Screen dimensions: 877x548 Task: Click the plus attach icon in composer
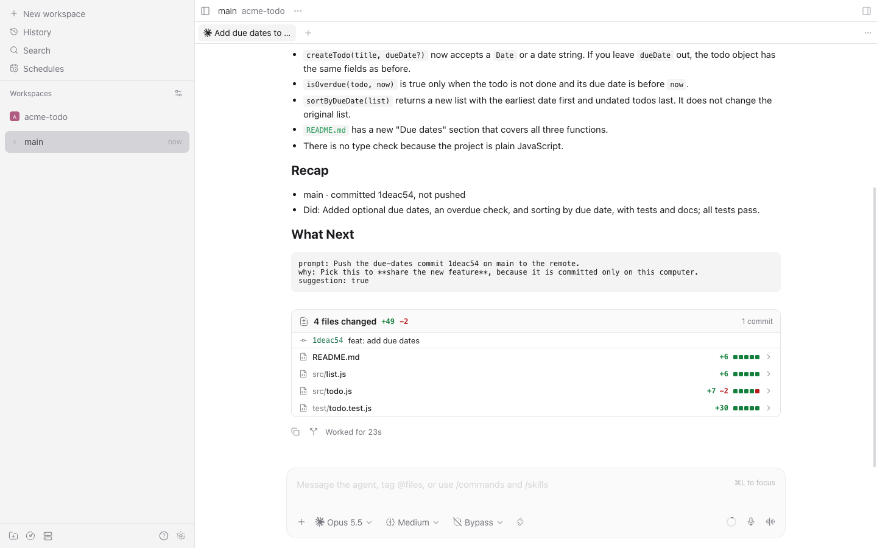[x=301, y=522]
